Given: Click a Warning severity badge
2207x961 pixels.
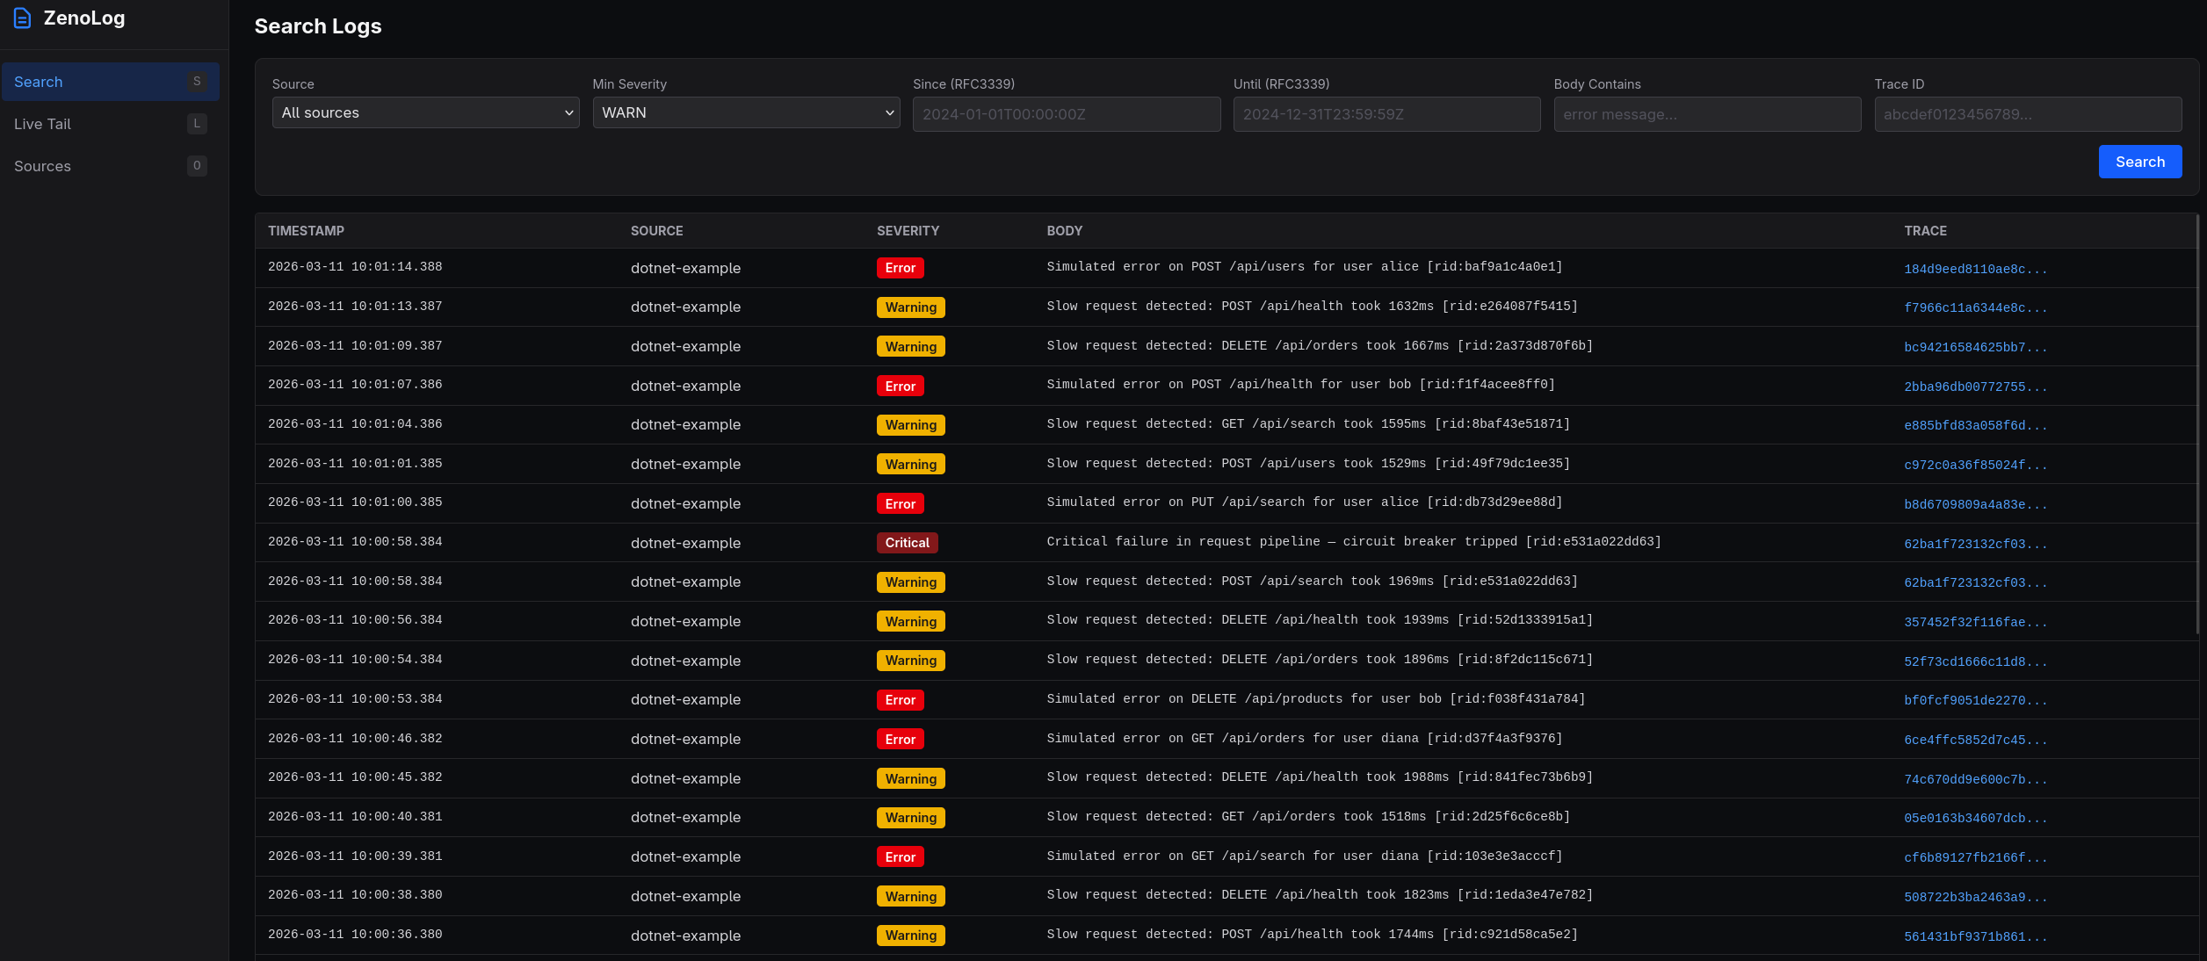Looking at the screenshot, I should click(x=910, y=307).
